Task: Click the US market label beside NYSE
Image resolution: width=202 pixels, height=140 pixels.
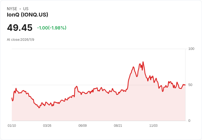Action: pyautogui.click(x=26, y=9)
